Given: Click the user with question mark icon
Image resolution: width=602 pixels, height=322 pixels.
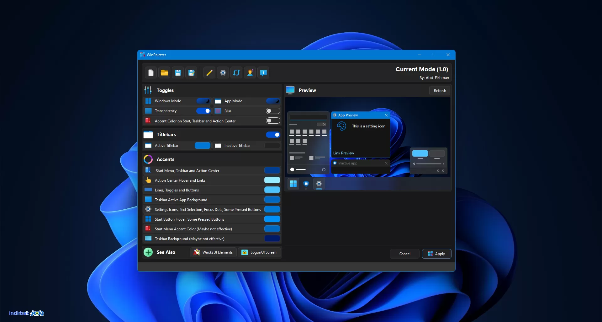Looking at the screenshot, I should pyautogui.click(x=250, y=73).
